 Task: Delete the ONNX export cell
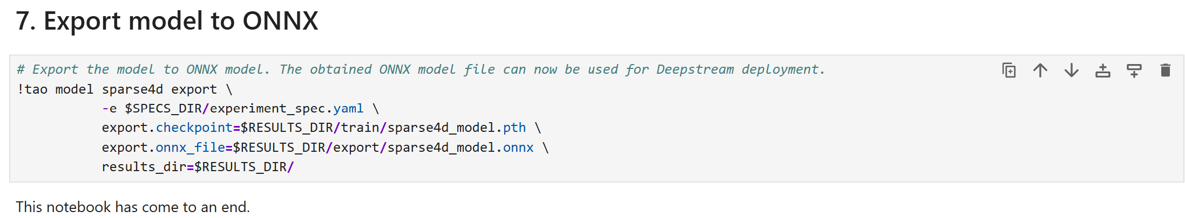pyautogui.click(x=1165, y=71)
